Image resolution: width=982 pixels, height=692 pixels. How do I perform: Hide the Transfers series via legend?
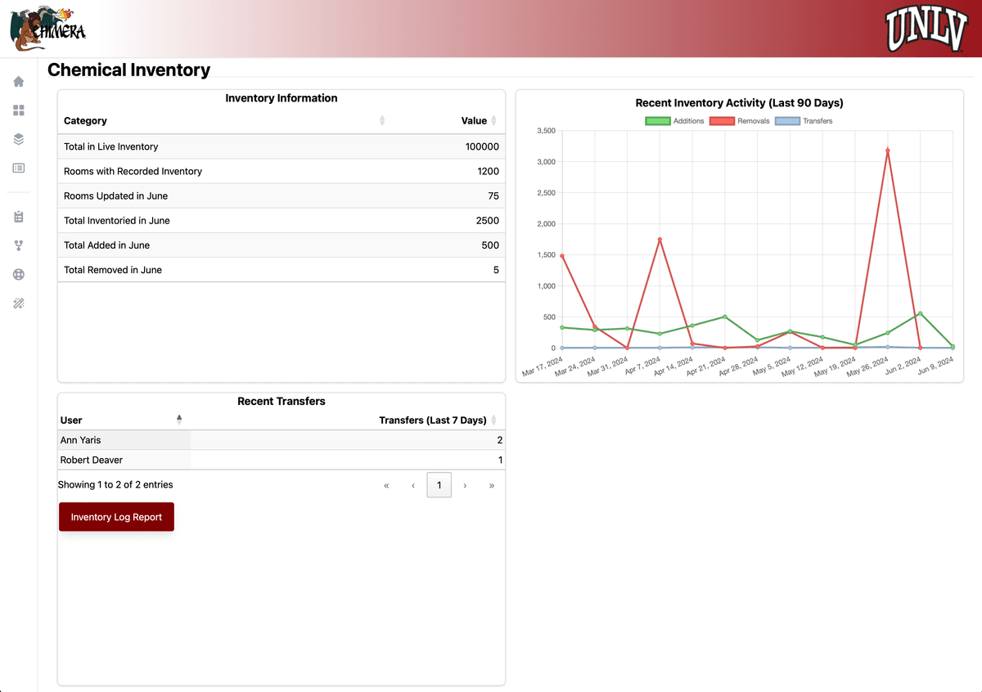pos(804,121)
